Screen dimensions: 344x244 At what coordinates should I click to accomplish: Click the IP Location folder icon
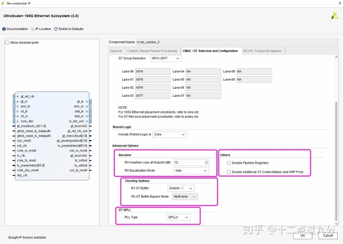click(32, 29)
